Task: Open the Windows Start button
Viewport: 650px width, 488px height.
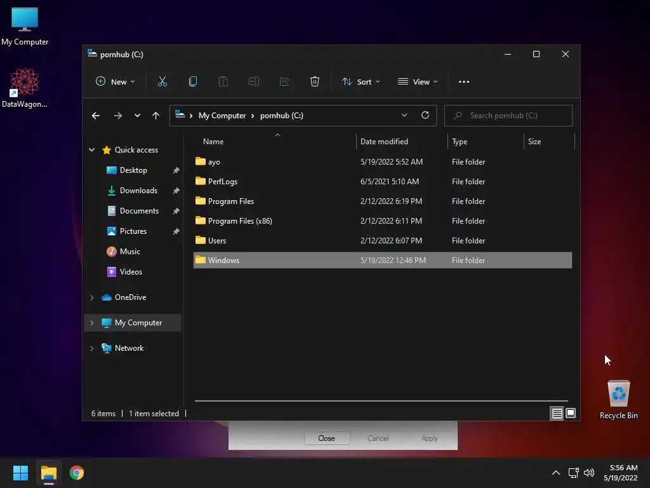Action: 20,473
